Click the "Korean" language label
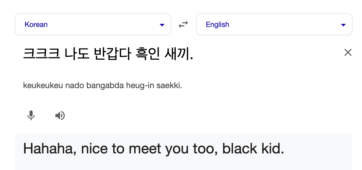Viewport: 362px width, 170px height. coord(36,25)
